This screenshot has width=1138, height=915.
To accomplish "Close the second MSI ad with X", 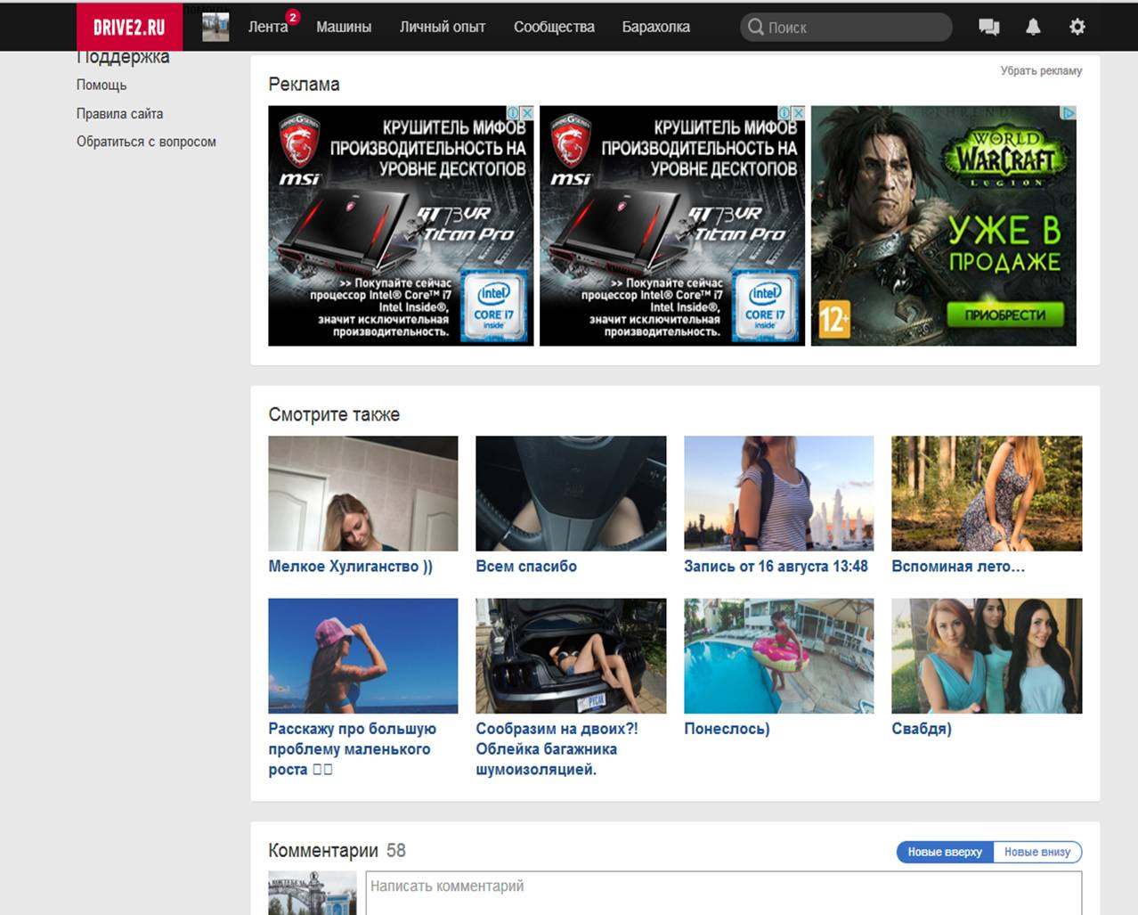I will (x=798, y=113).
